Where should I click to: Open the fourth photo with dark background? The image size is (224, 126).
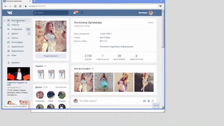(x=144, y=82)
